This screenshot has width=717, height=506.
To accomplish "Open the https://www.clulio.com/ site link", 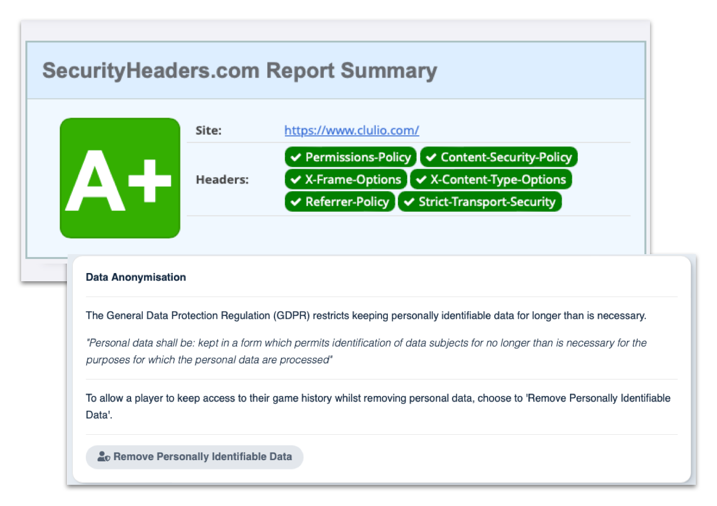I will pos(351,130).
